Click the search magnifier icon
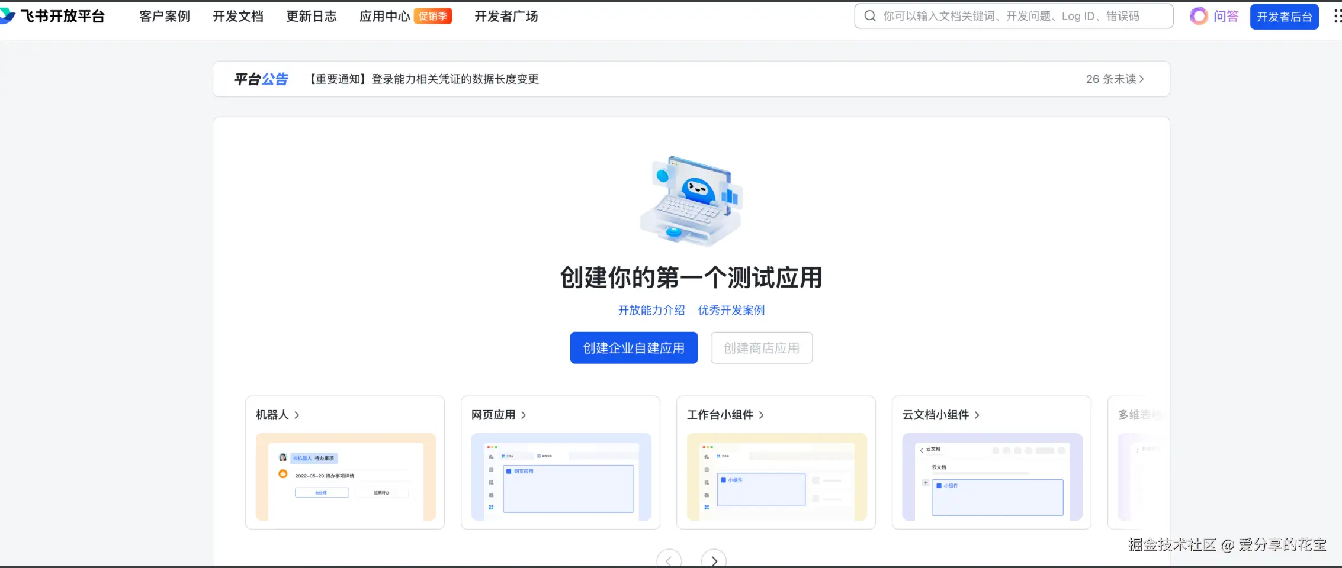The width and height of the screenshot is (1342, 568). click(870, 16)
